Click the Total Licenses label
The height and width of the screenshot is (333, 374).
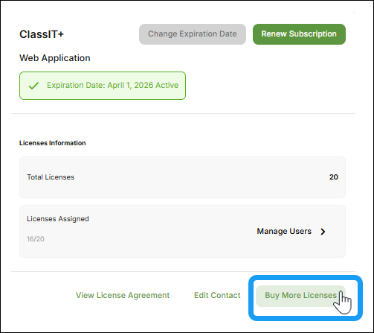pos(51,177)
